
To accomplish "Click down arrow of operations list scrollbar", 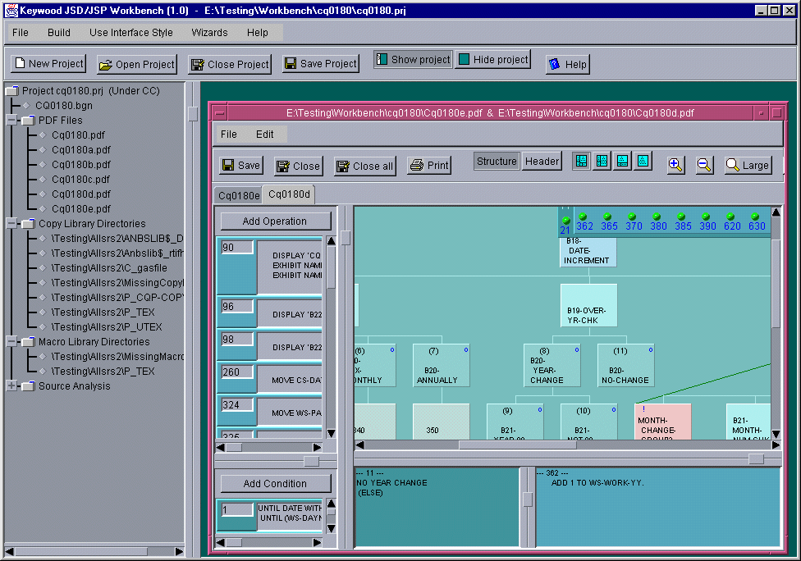I will [x=331, y=433].
